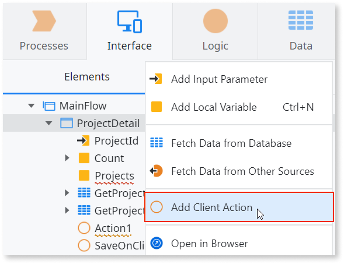Select Add Client Action menu item

[239, 207]
